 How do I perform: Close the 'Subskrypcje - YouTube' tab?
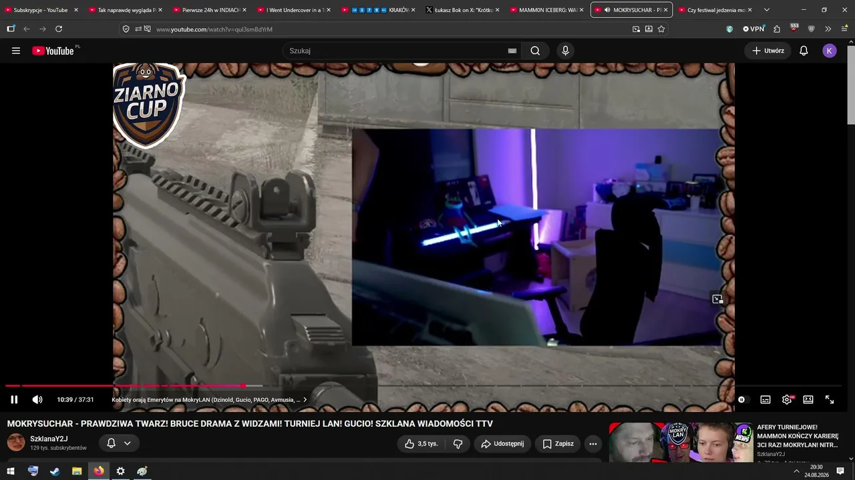pos(76,10)
